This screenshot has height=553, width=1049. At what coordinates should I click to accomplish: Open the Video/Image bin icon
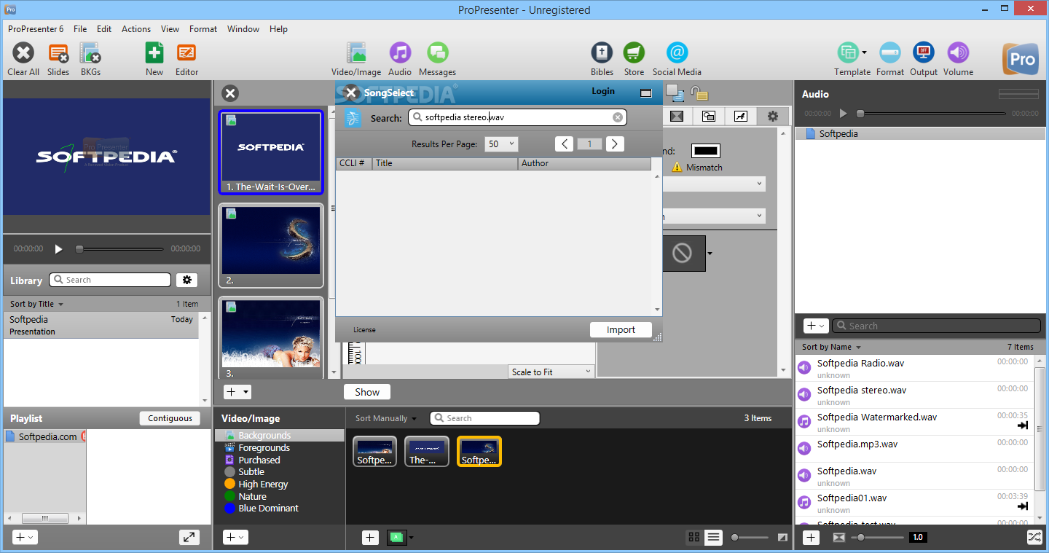click(356, 53)
